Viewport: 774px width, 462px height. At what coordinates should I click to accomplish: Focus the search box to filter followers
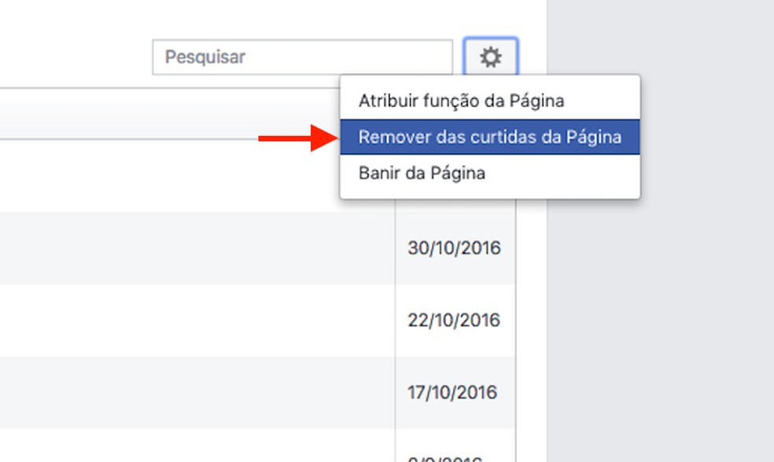coord(303,57)
